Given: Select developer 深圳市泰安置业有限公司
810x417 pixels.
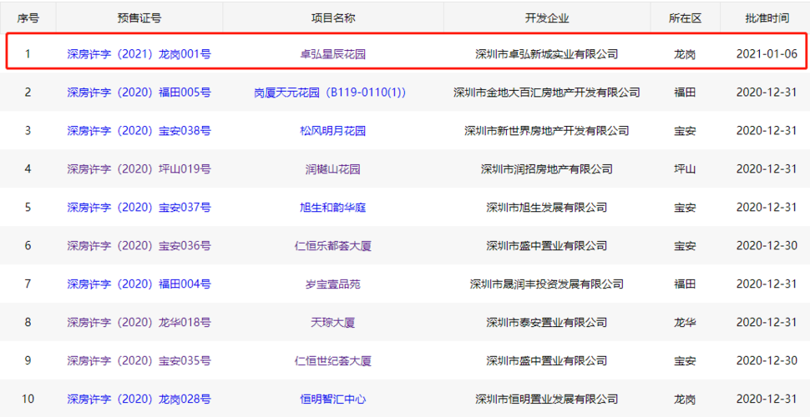Looking at the screenshot, I should pyautogui.click(x=547, y=323).
